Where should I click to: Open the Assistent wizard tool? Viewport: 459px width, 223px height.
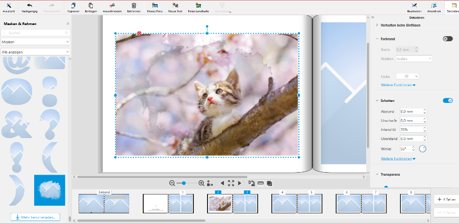(9, 7)
